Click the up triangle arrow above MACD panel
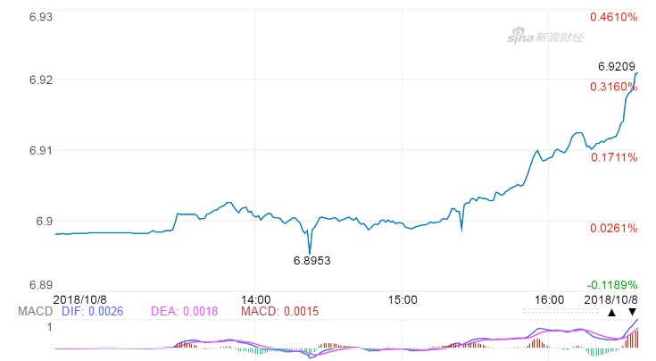 point(611,313)
